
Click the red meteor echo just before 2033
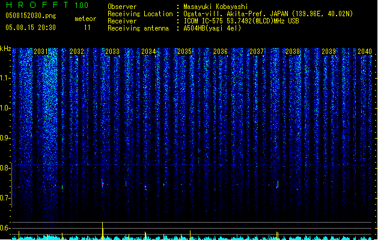coord(102,184)
